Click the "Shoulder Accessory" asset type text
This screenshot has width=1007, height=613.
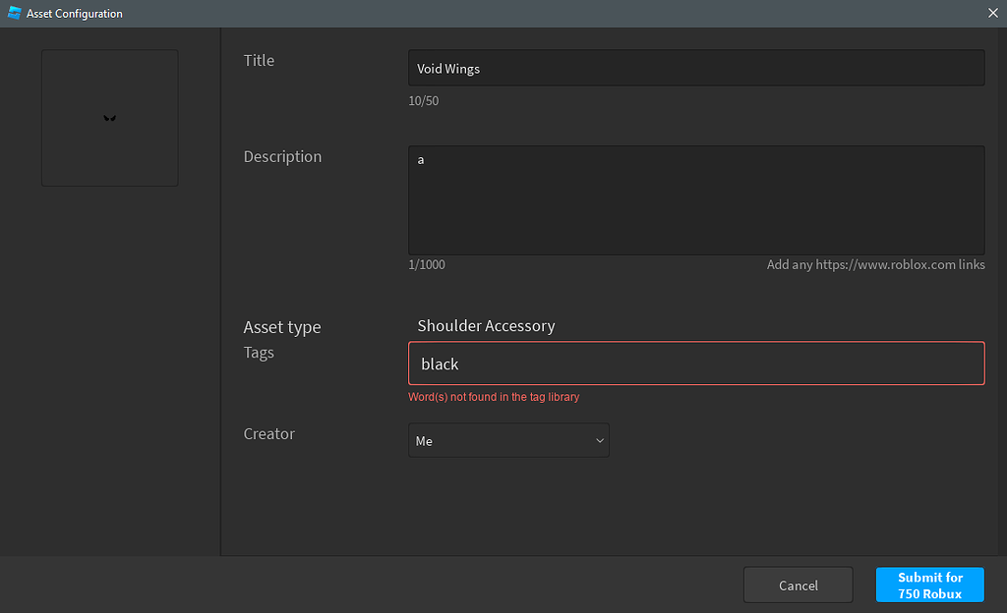point(486,325)
